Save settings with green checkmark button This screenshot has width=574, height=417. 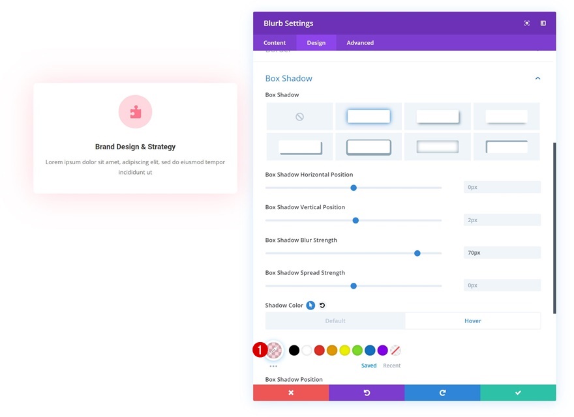coord(518,393)
